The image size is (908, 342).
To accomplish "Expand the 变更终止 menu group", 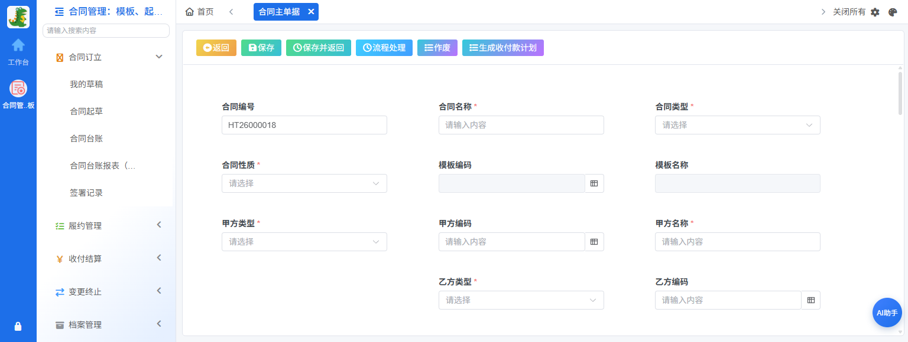I will point(106,292).
